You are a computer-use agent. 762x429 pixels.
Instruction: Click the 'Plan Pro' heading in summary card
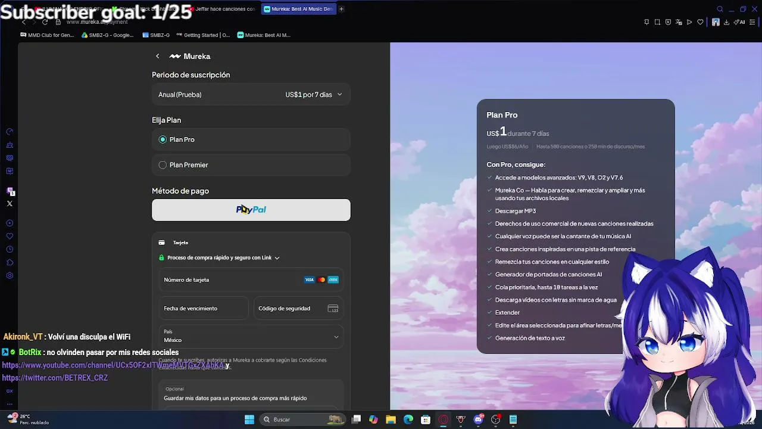point(502,115)
